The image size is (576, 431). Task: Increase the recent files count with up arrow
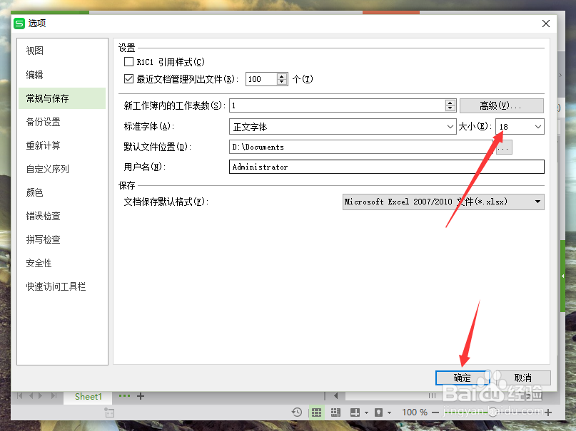pyautogui.click(x=282, y=76)
